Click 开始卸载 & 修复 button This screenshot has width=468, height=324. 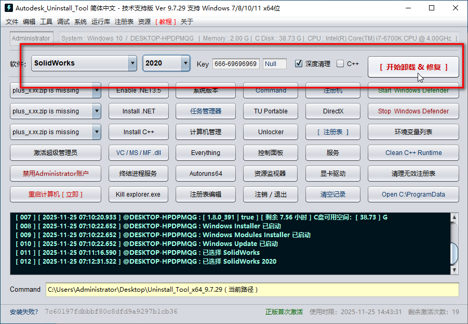pos(413,67)
